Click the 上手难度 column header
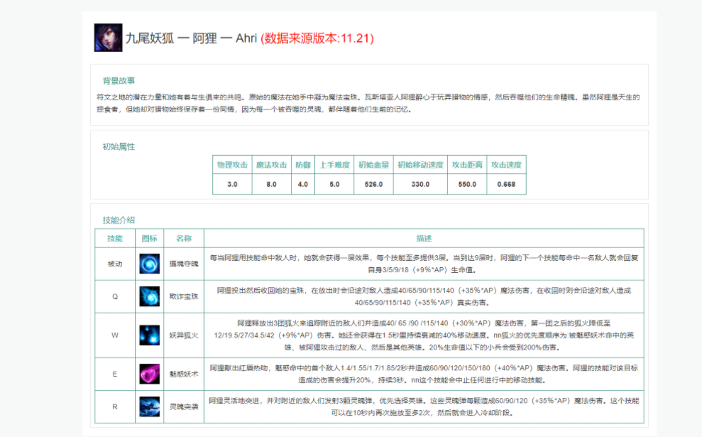The image size is (702, 437). pyautogui.click(x=334, y=165)
